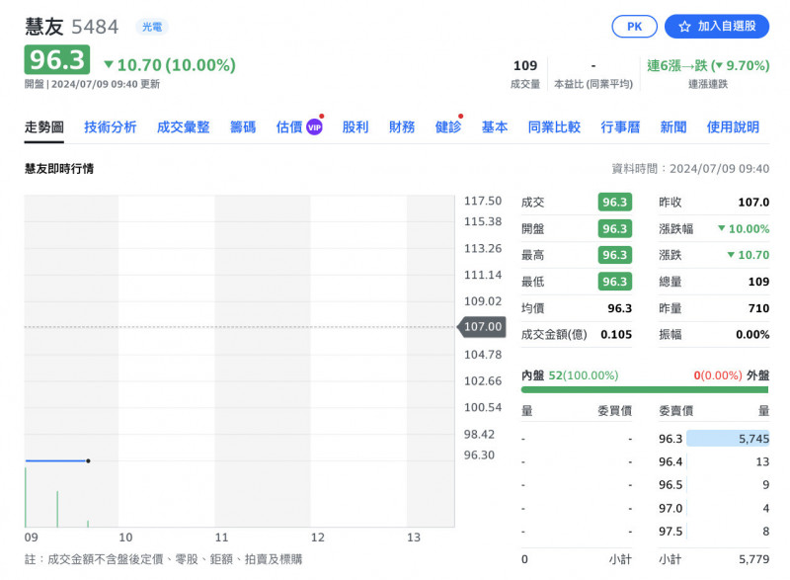Screen dimensions: 790x580
Task: Click the 漲跌幅 value 10.00%
Action: coord(744,229)
